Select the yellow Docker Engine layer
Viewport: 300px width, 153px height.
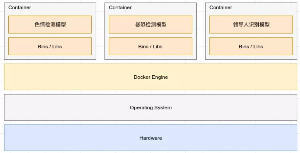[x=151, y=77]
